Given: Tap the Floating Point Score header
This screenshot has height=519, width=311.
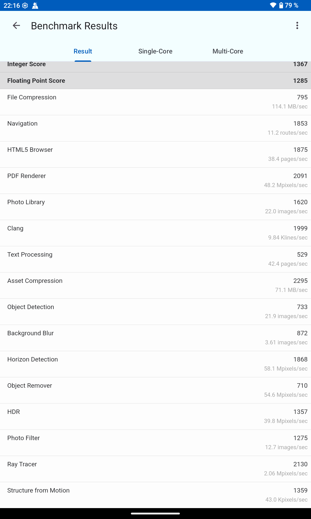Looking at the screenshot, I should point(155,81).
